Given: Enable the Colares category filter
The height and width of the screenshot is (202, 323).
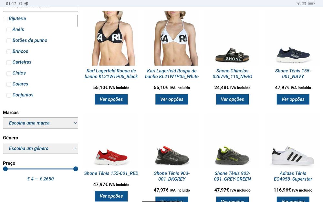Looking at the screenshot, I should click(9, 84).
